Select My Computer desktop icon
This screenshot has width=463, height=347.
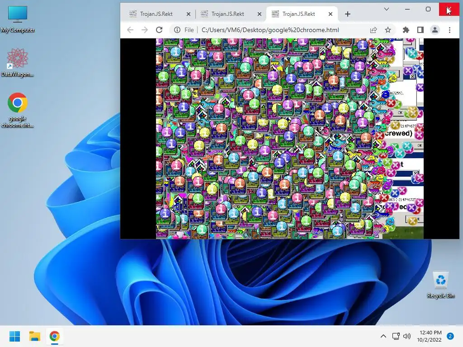tap(18, 19)
